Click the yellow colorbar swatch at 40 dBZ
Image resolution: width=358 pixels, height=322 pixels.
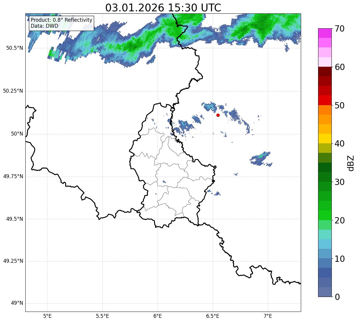click(325, 139)
